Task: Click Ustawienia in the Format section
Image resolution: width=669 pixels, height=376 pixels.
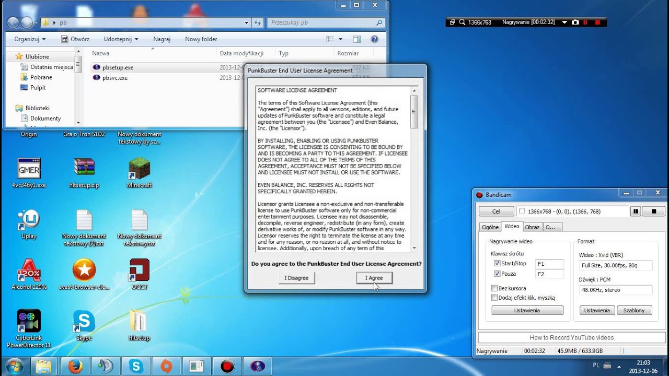Action: point(597,310)
